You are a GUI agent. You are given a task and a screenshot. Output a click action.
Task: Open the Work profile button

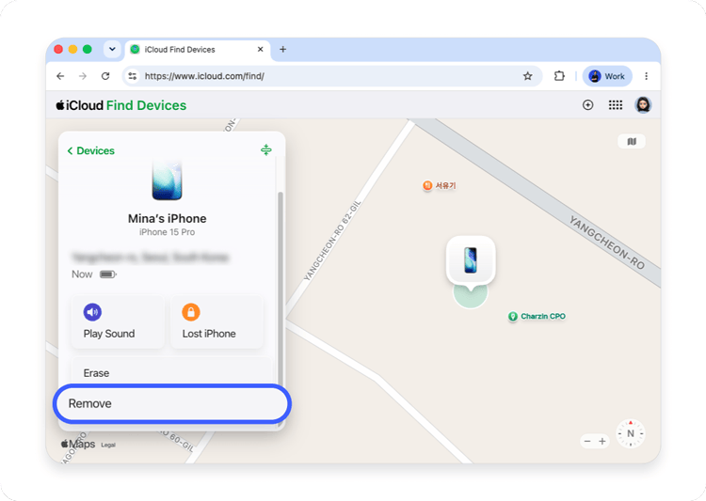(607, 76)
